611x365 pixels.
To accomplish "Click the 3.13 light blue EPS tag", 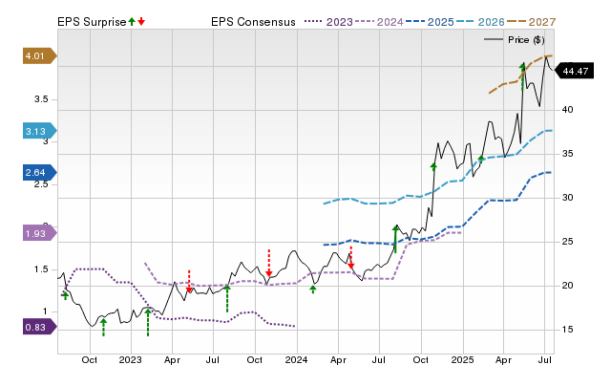I will 39,132.
